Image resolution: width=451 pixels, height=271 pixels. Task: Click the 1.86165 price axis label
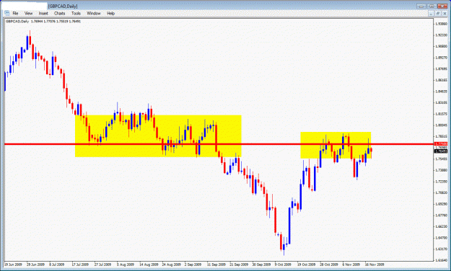[x=442, y=80]
